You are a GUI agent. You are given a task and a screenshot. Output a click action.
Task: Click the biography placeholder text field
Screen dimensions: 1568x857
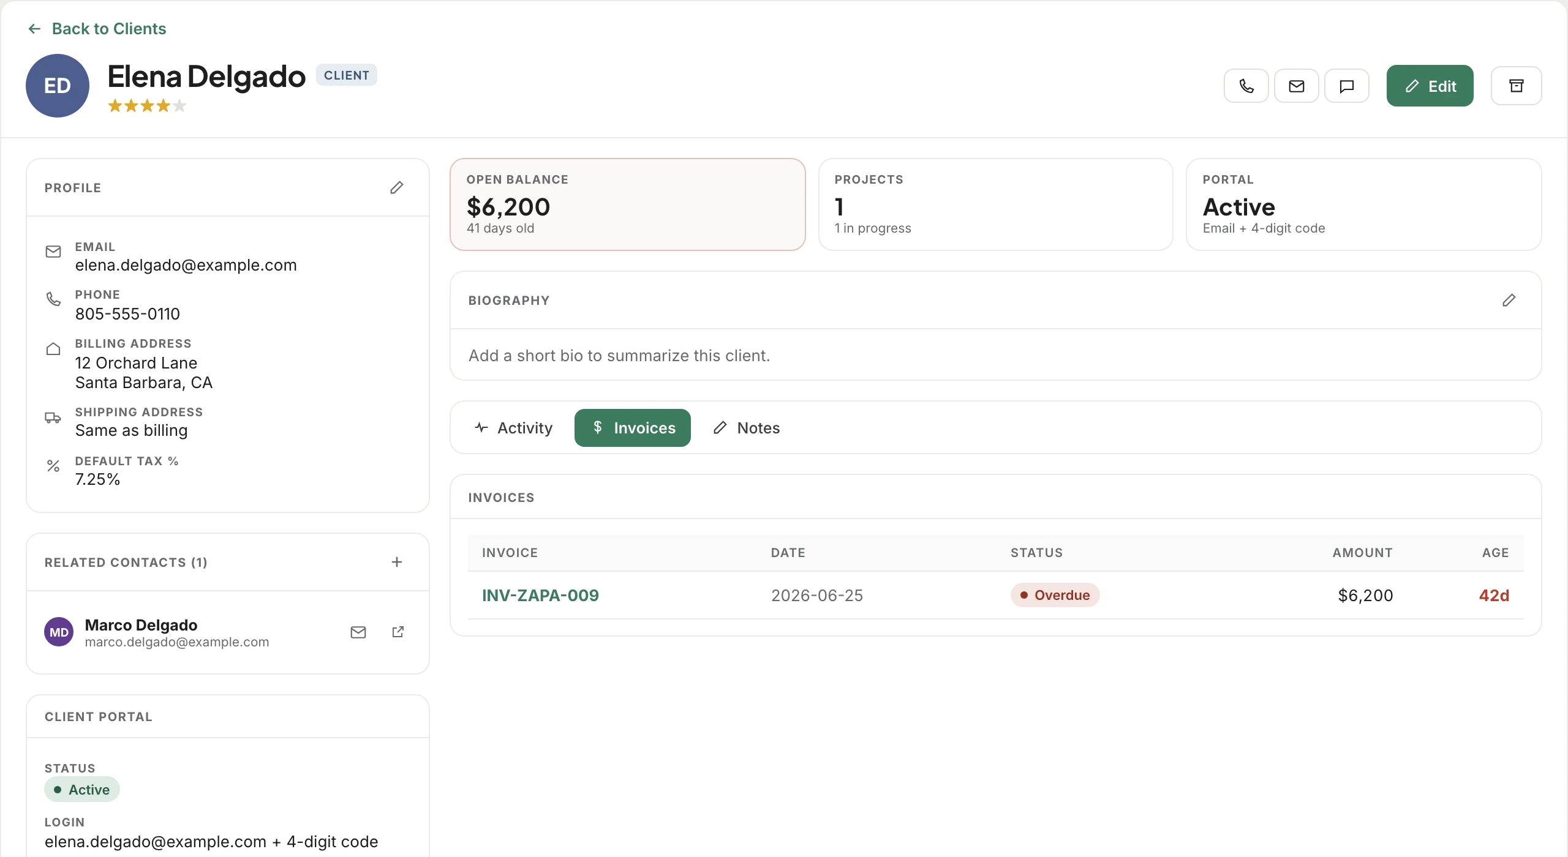tap(619, 356)
